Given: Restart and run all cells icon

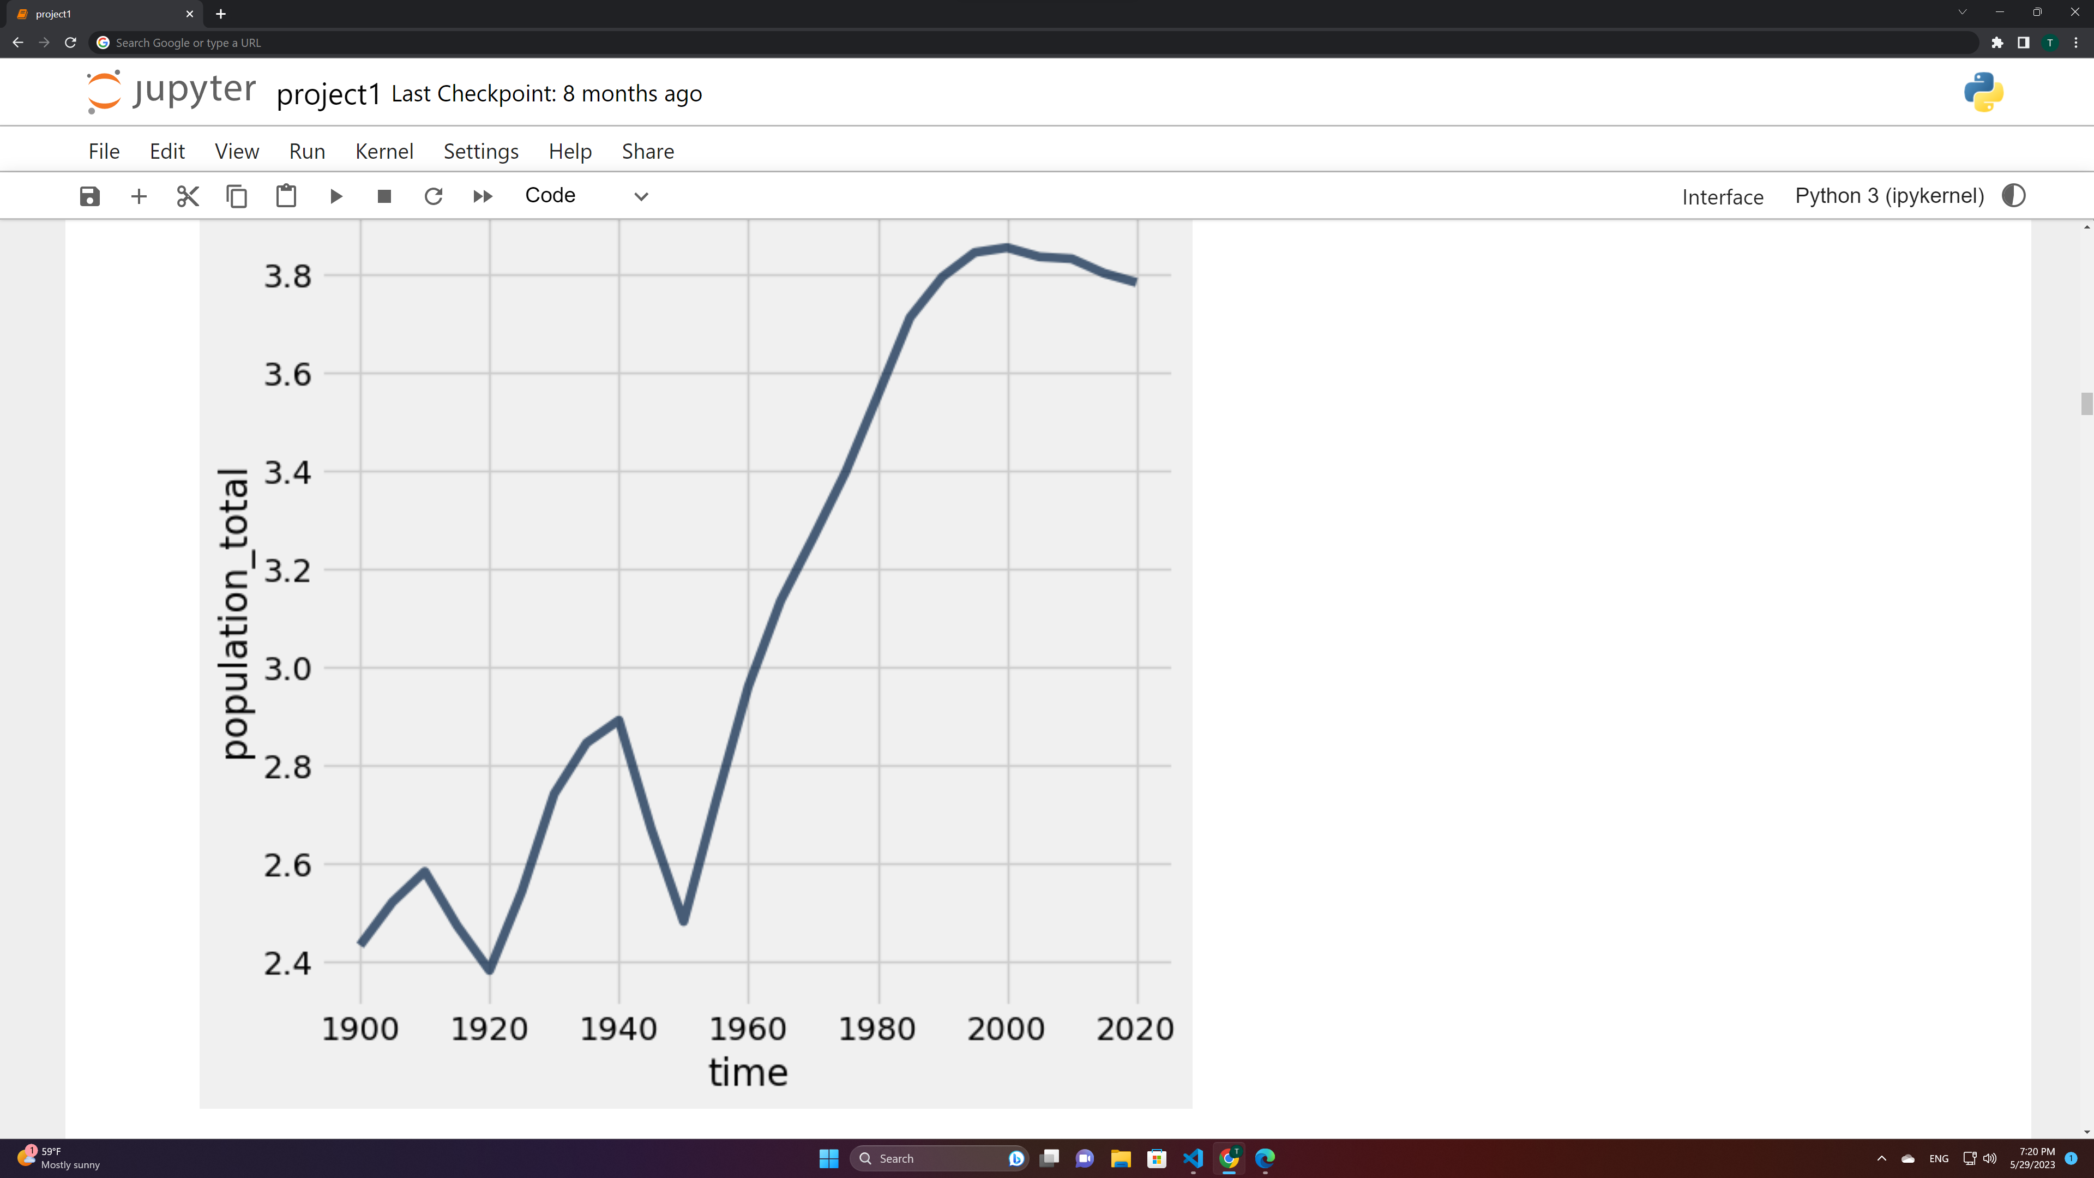Looking at the screenshot, I should click(x=483, y=196).
